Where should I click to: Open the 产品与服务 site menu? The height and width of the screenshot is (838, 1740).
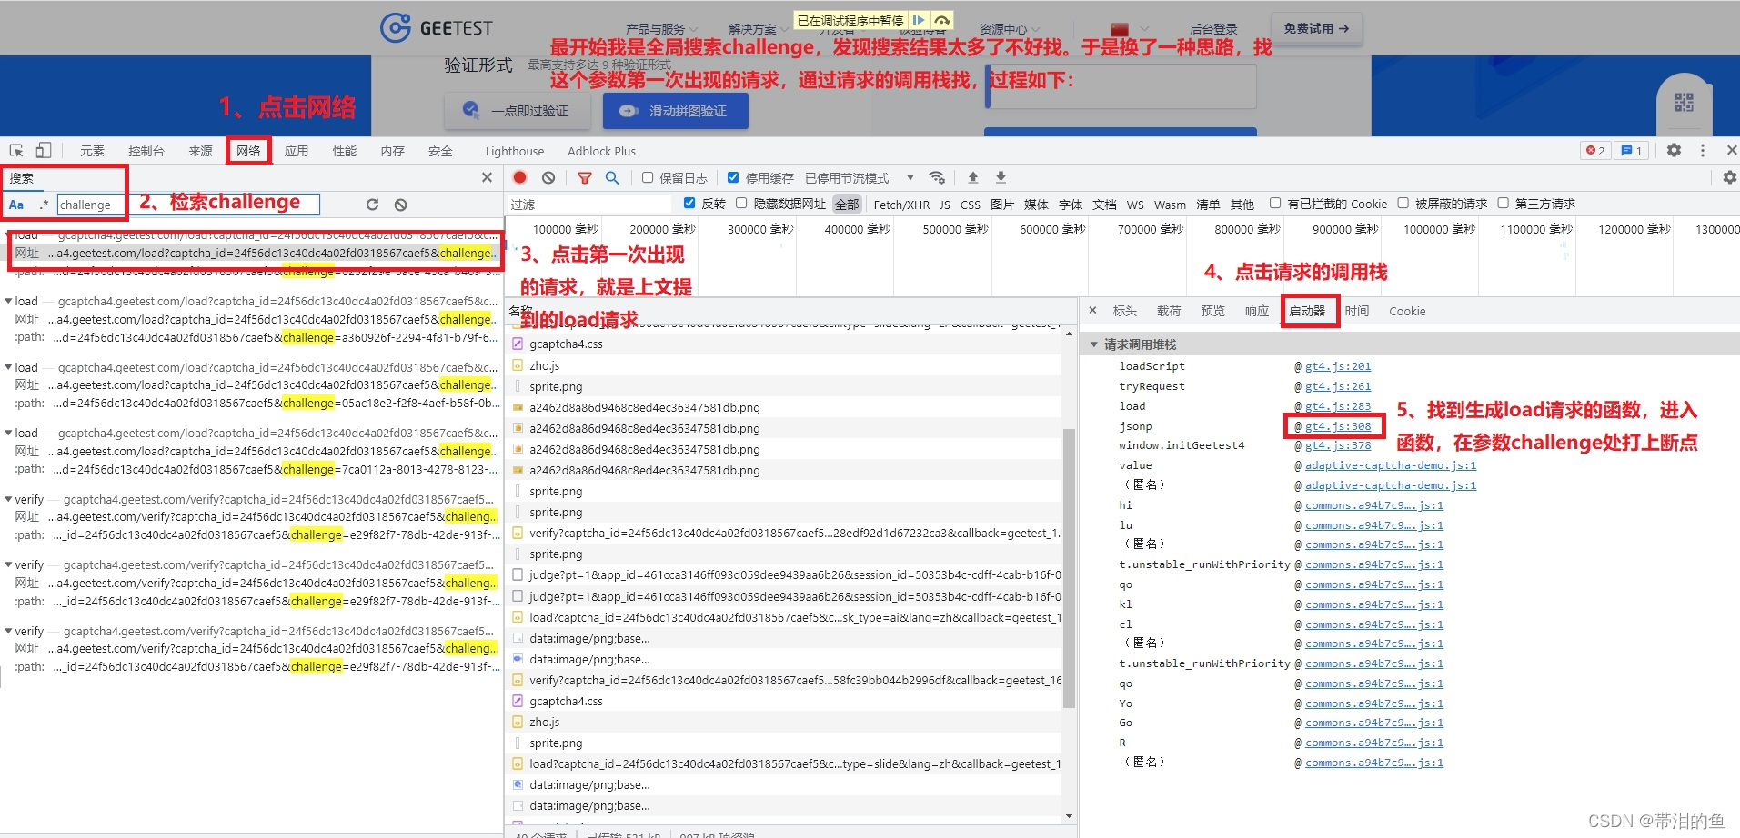click(661, 29)
